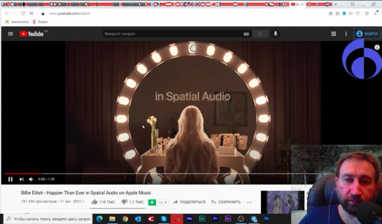Image resolution: width=382 pixels, height=224 pixels.
Task: Click the Войти sign-in button
Action: 367,34
